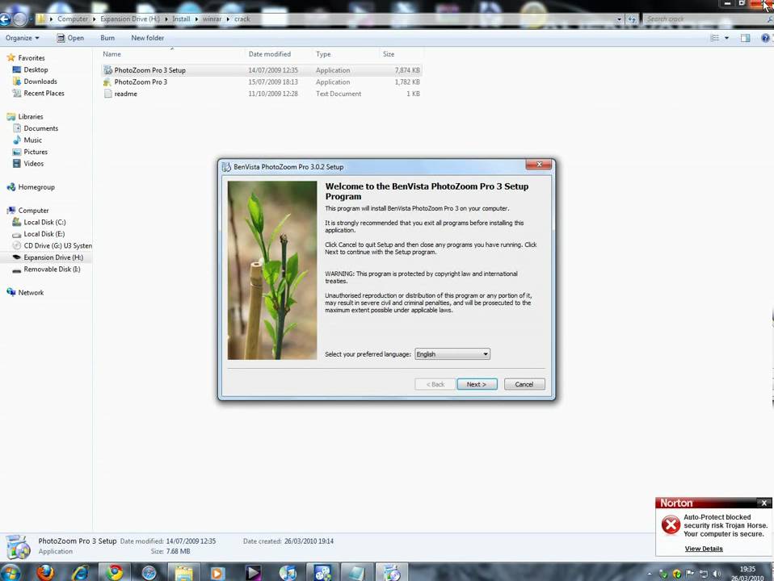Open the Music library

click(x=32, y=140)
